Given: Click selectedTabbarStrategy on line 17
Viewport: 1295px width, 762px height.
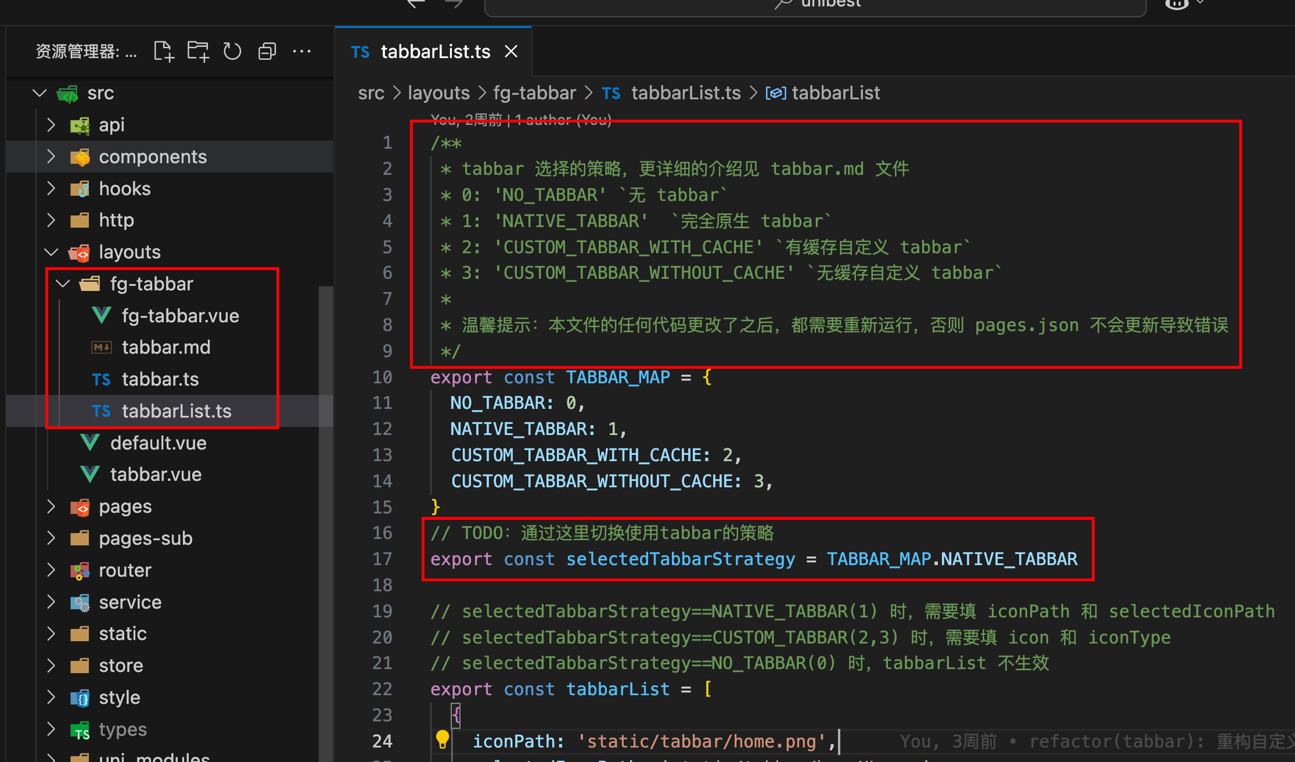Looking at the screenshot, I should [x=681, y=559].
